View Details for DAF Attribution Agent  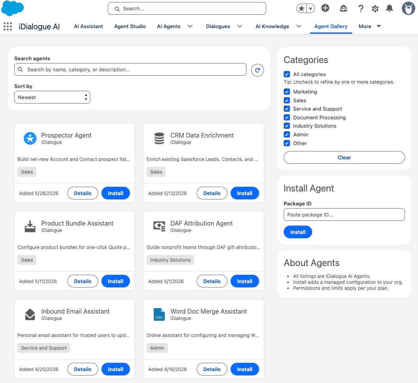coord(212,281)
